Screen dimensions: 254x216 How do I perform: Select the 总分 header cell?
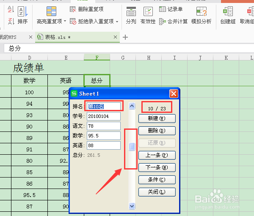point(97,80)
